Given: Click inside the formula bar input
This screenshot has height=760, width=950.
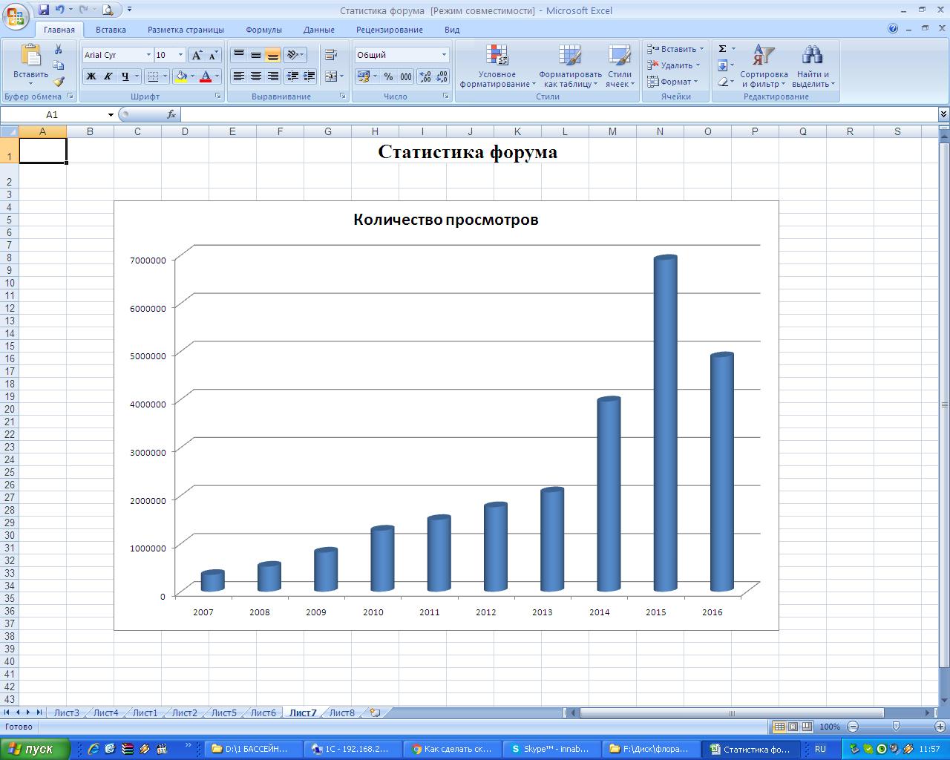Looking at the screenshot, I should click(557, 114).
